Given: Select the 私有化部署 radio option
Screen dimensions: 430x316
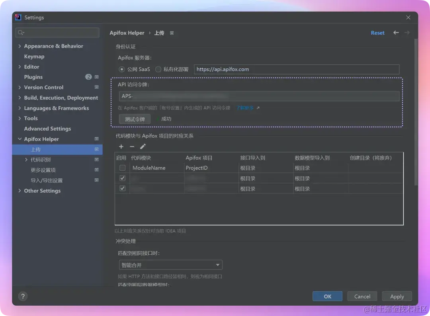Looking at the screenshot, I should 158,69.
